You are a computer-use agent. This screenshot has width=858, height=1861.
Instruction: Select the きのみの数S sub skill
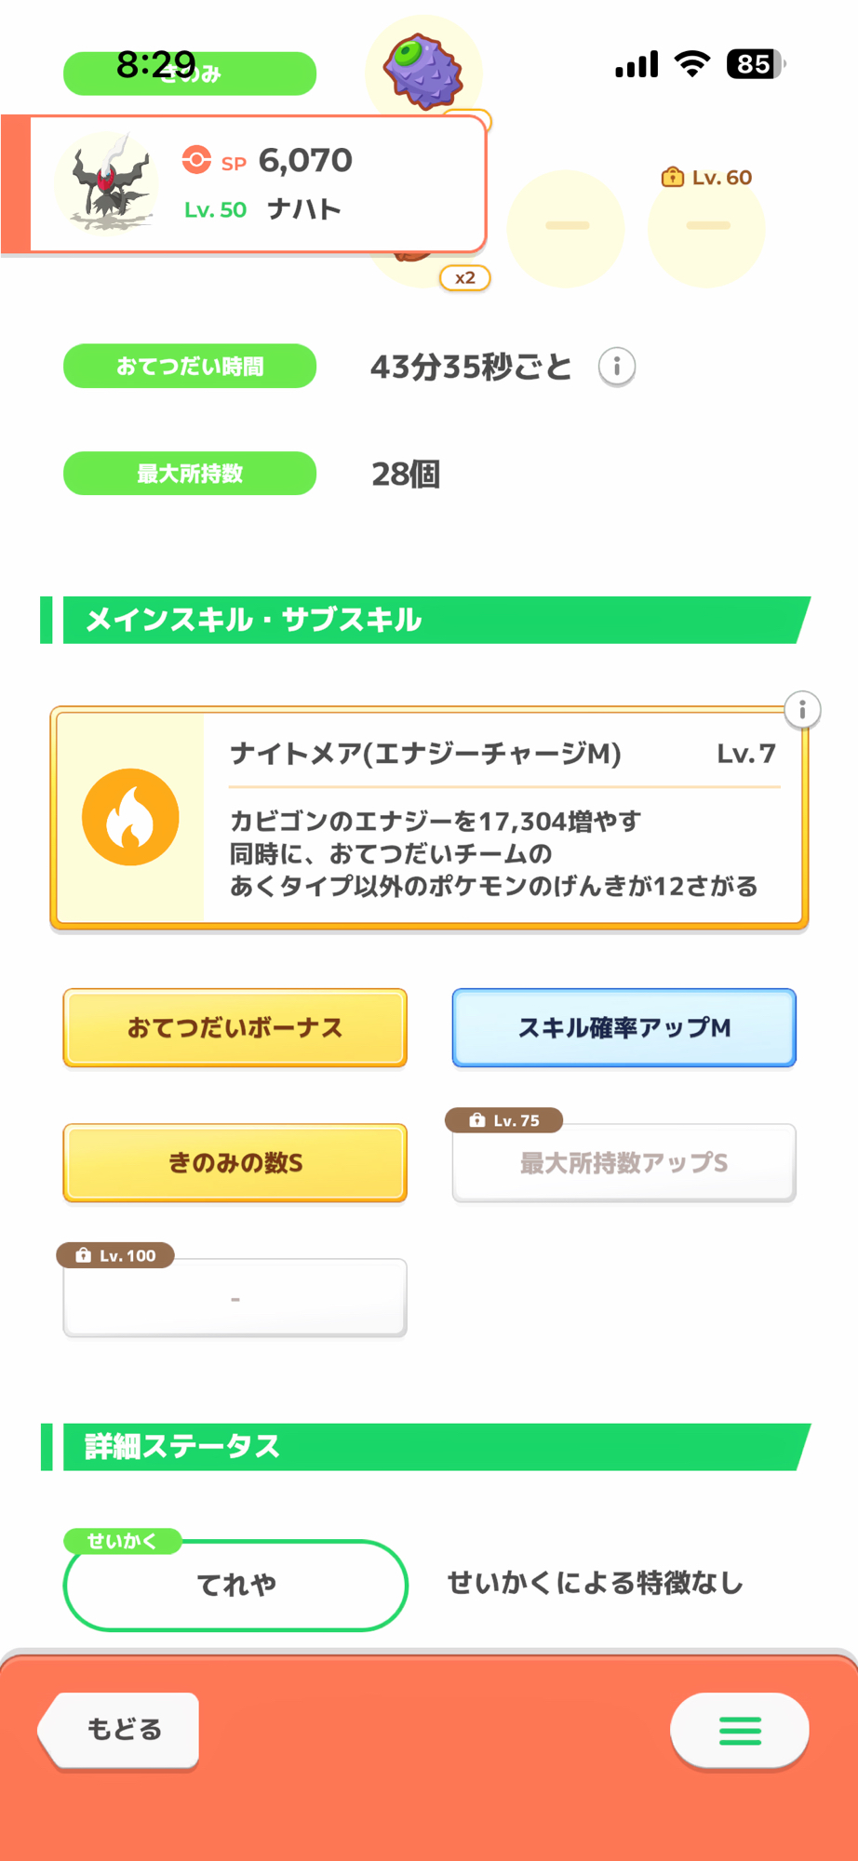pyautogui.click(x=235, y=1162)
